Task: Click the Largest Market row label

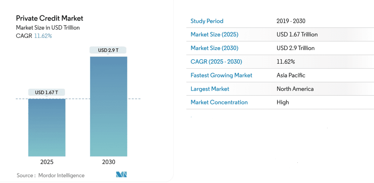Action: point(210,89)
